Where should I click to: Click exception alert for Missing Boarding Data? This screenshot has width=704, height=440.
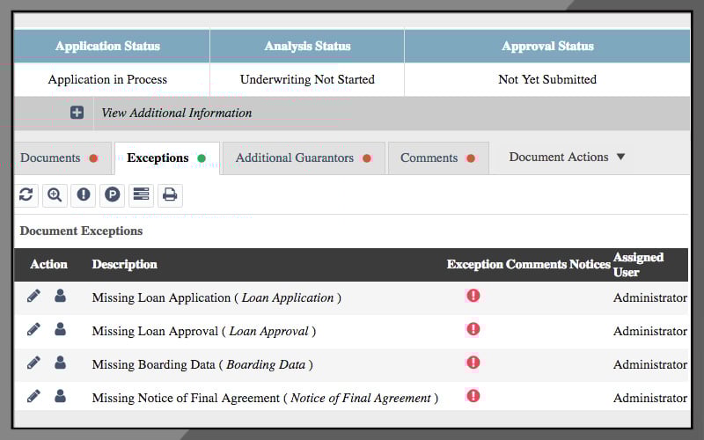pyautogui.click(x=473, y=363)
